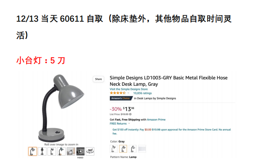257x168 pixels.
Task: Play the product VIDEO thumbnail
Action: pos(80,151)
